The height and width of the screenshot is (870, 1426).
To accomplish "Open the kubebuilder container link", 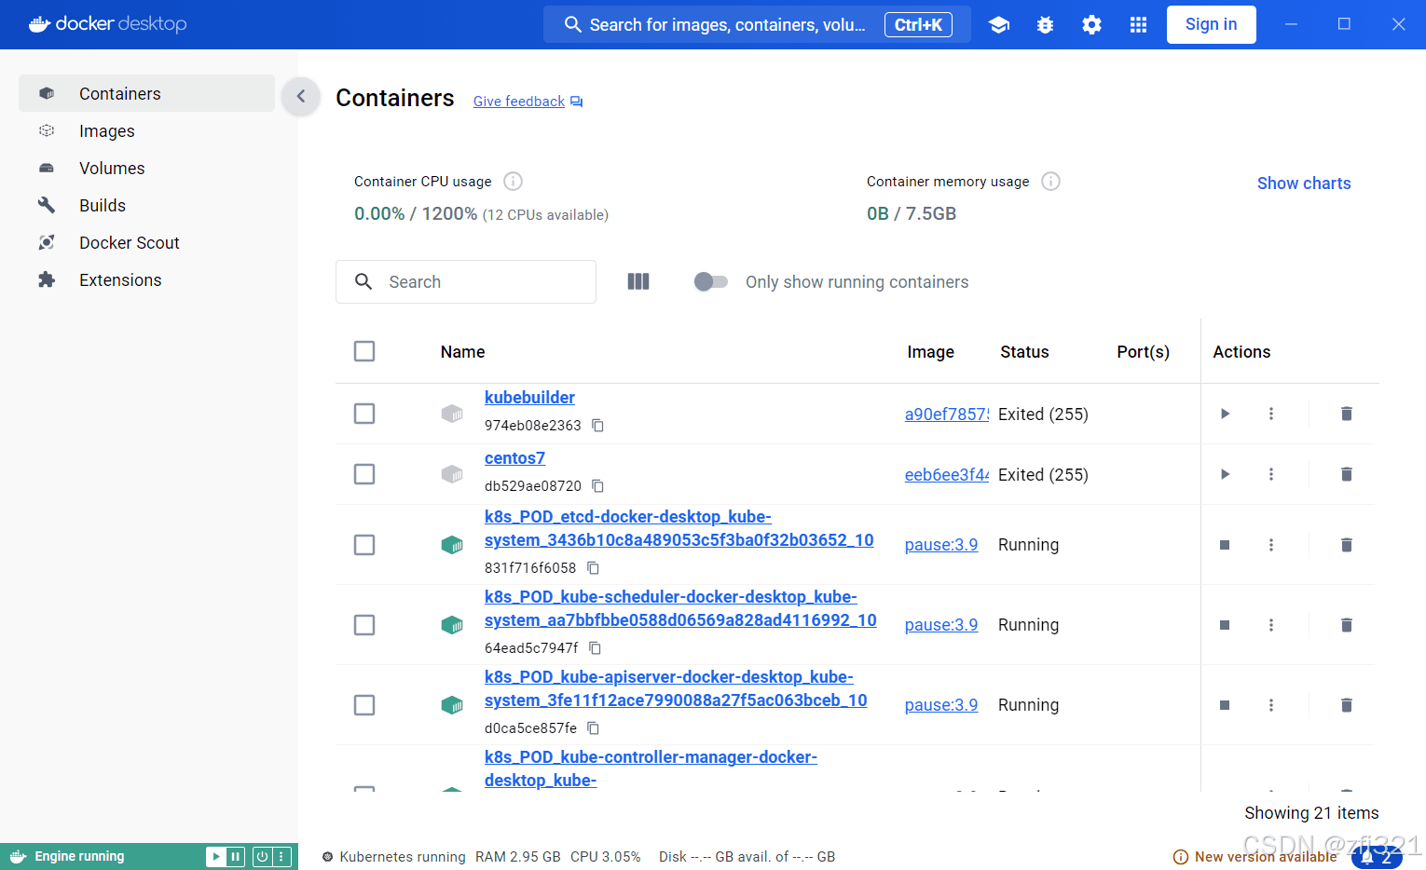I will click(x=529, y=398).
